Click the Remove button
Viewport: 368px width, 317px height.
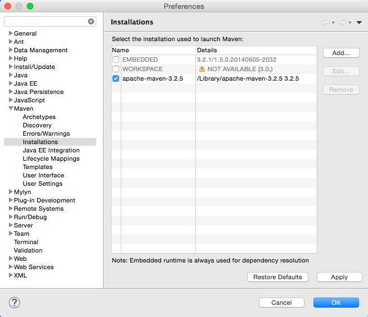pos(341,90)
